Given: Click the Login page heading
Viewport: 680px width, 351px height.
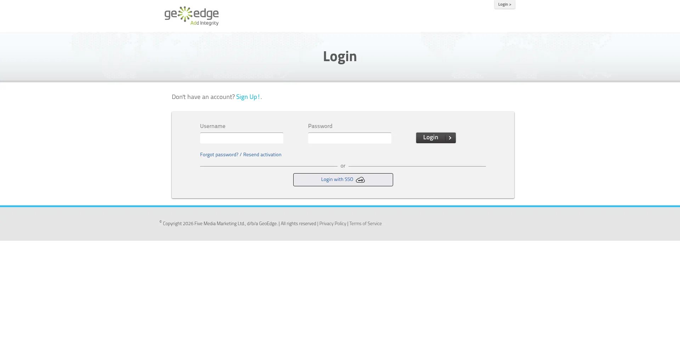Looking at the screenshot, I should click(339, 56).
